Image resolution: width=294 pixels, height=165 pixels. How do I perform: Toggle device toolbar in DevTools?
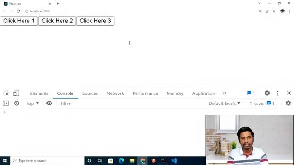(16, 93)
